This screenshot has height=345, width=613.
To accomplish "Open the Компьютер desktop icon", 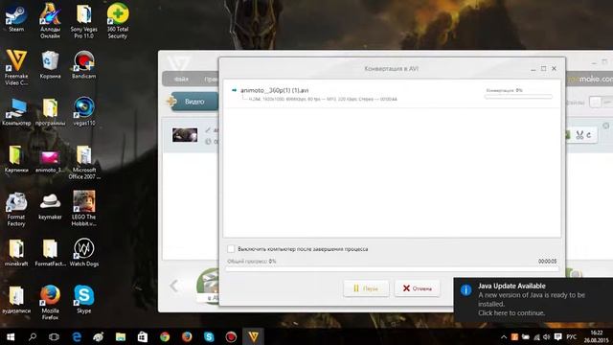I will 16,111.
